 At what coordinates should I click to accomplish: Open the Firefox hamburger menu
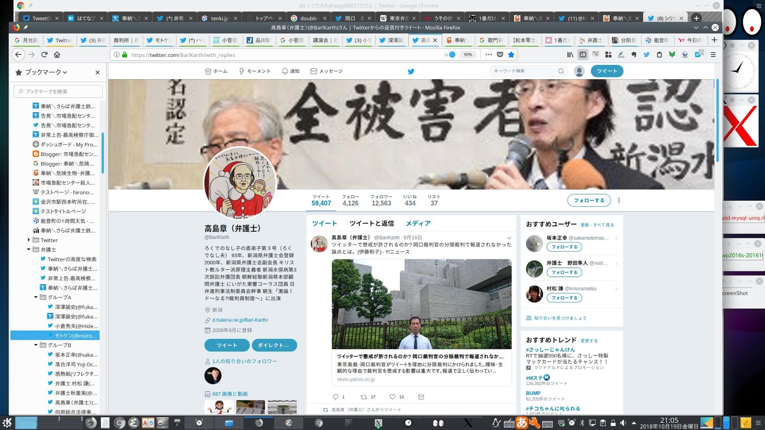pyautogui.click(x=713, y=54)
